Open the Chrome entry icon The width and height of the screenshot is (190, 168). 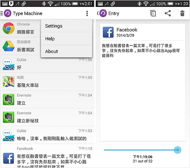point(9,28)
